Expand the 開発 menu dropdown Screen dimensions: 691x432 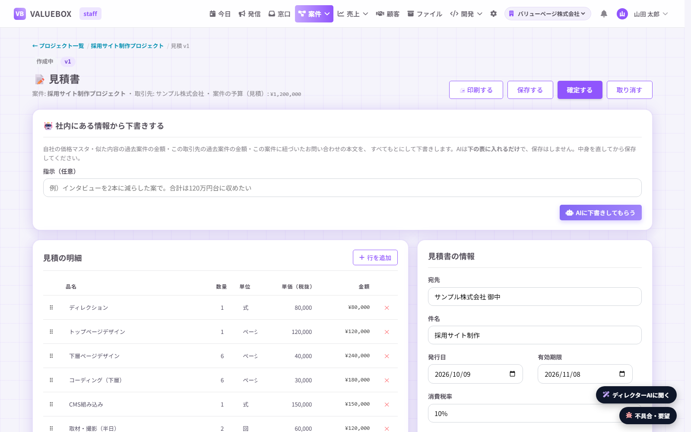click(x=466, y=14)
